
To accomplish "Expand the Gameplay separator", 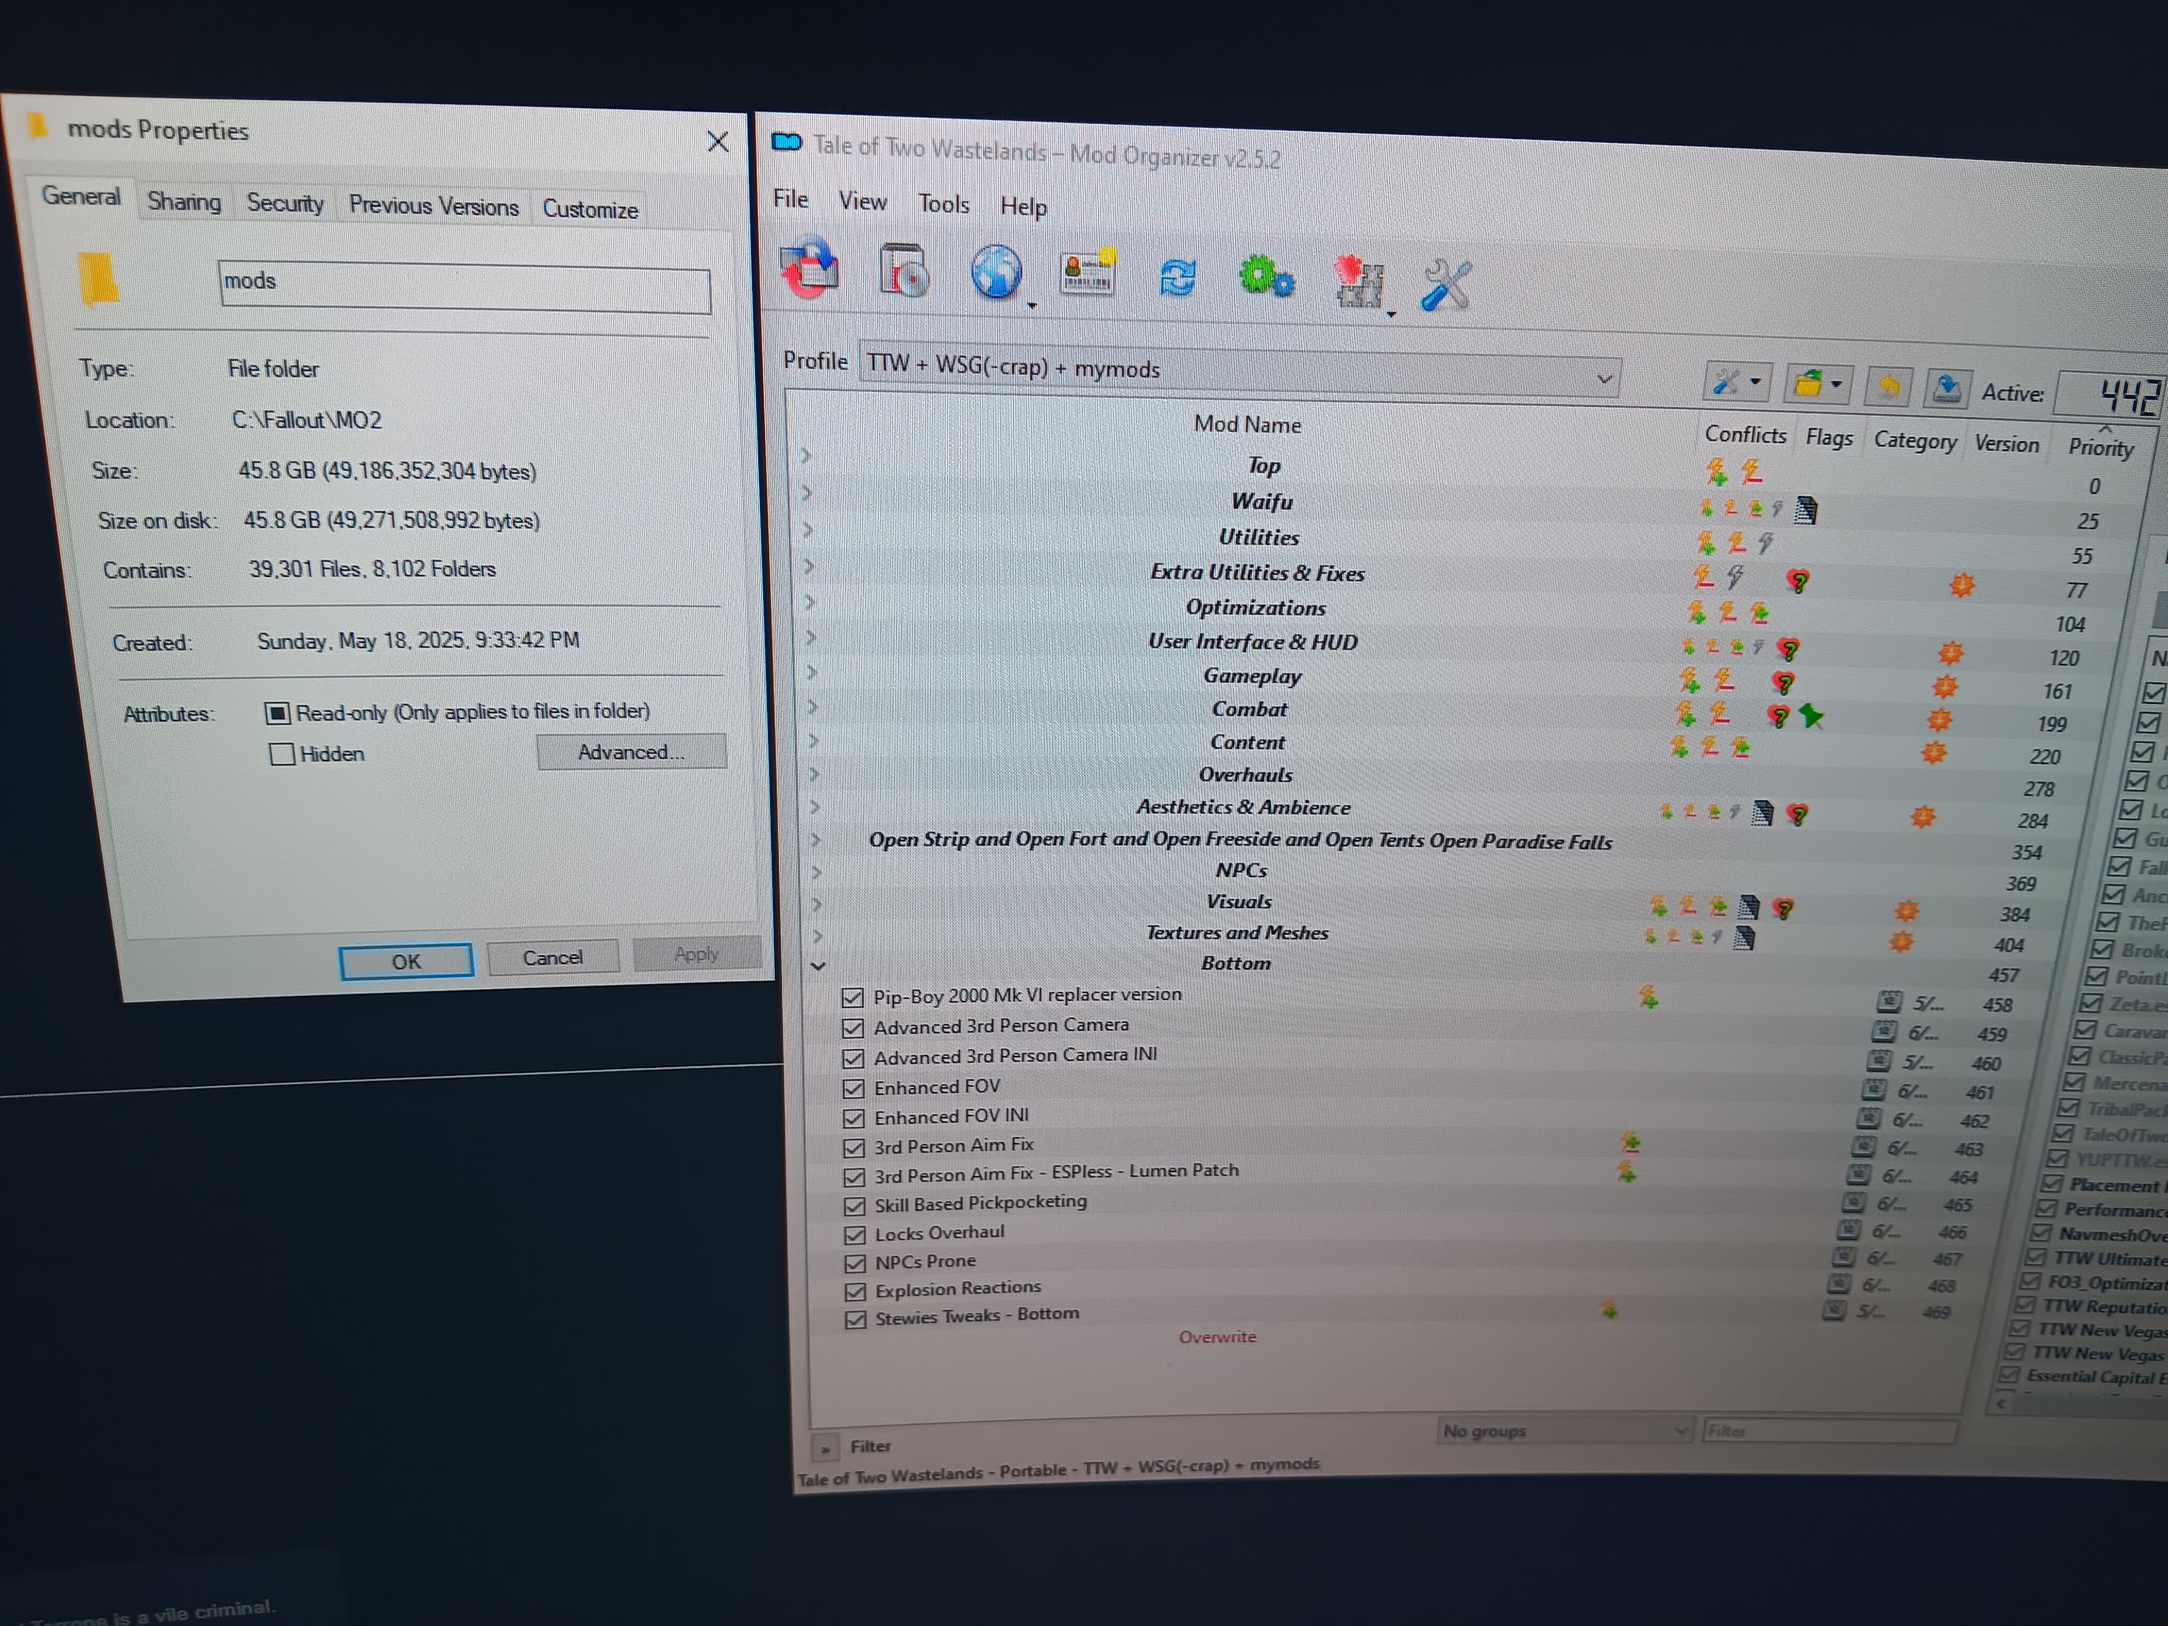I will (x=811, y=672).
